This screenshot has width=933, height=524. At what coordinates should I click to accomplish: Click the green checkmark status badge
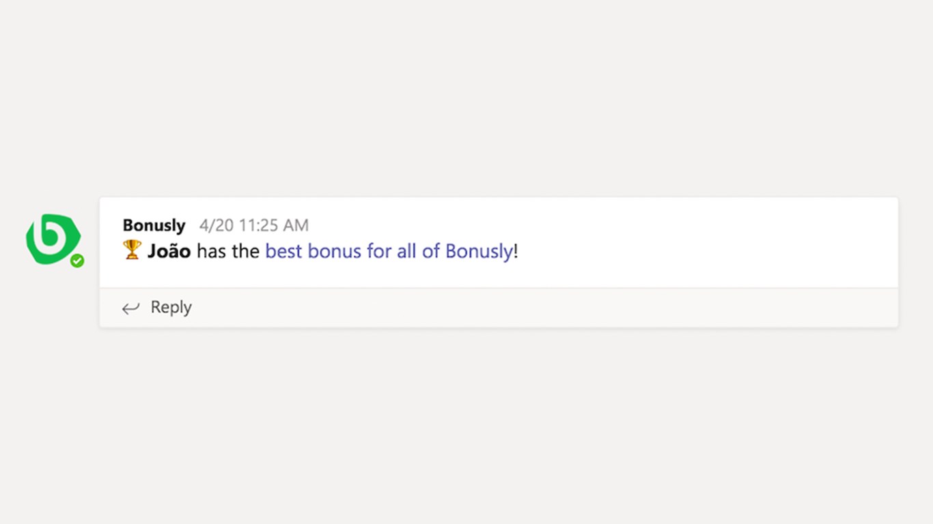coord(77,261)
